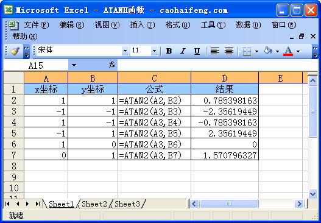This screenshot has height=223, width=321.
Task: Click horizontal scrollbar right arrow
Action: click(299, 204)
